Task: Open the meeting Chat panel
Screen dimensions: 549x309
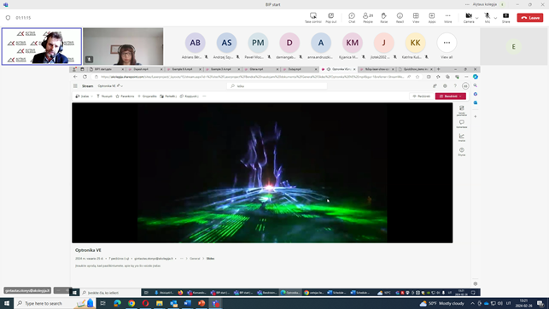Action: pyautogui.click(x=352, y=17)
